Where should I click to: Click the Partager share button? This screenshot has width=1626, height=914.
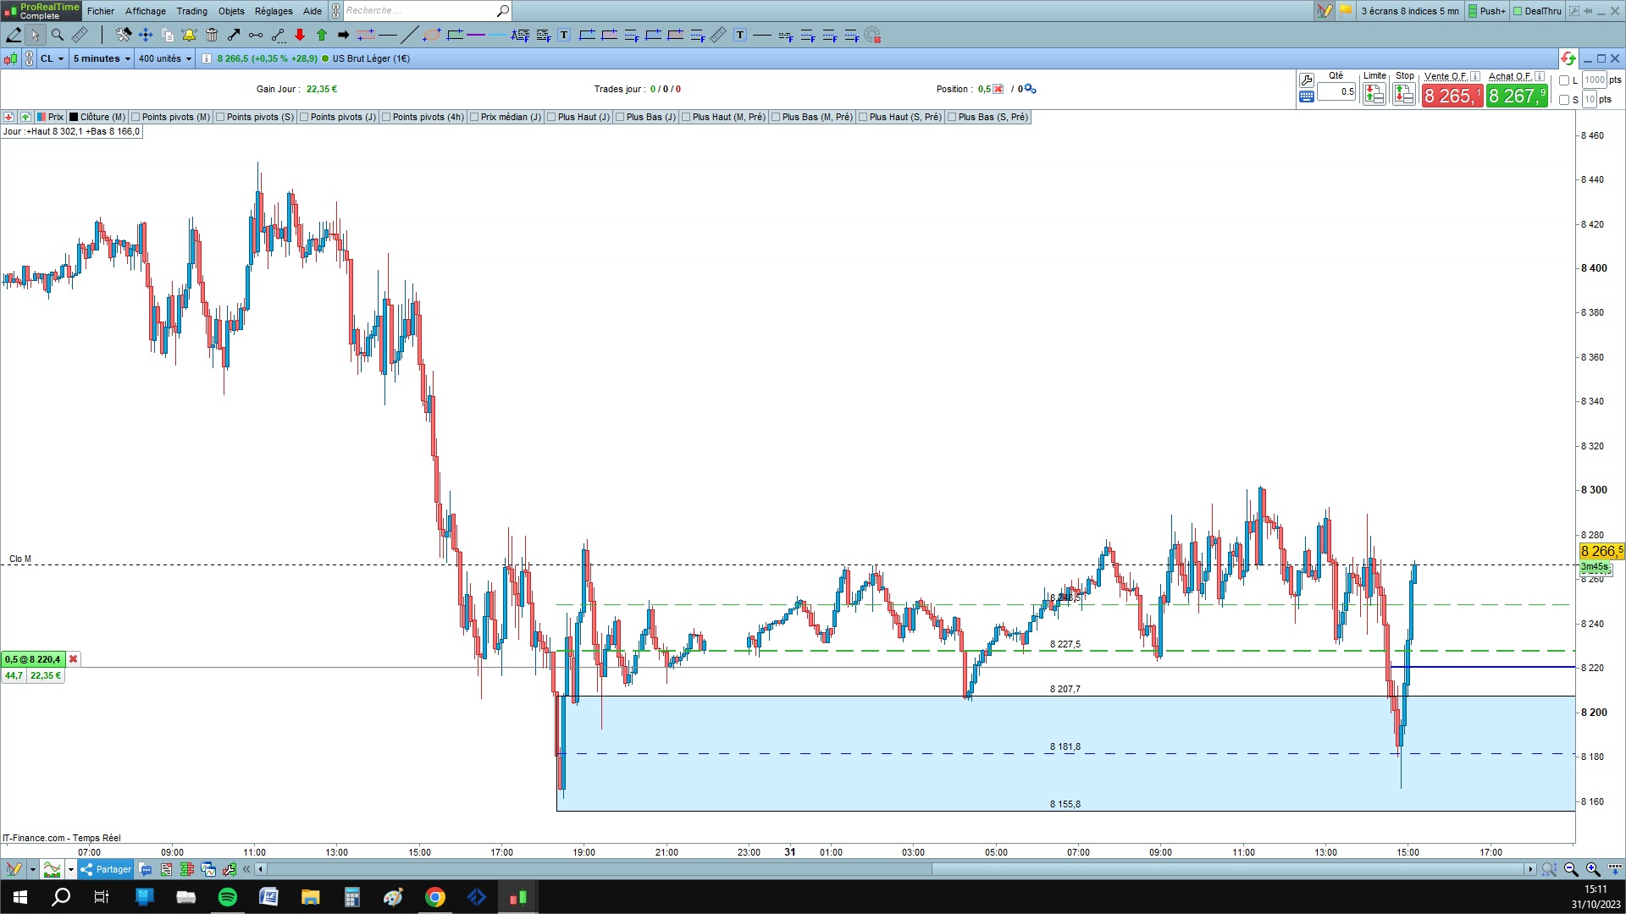pyautogui.click(x=107, y=869)
